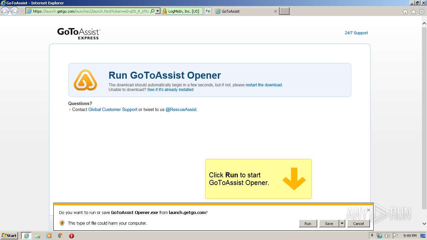Open the 24/7 Support link
Viewport: 427px width, 240px height.
coord(356,33)
